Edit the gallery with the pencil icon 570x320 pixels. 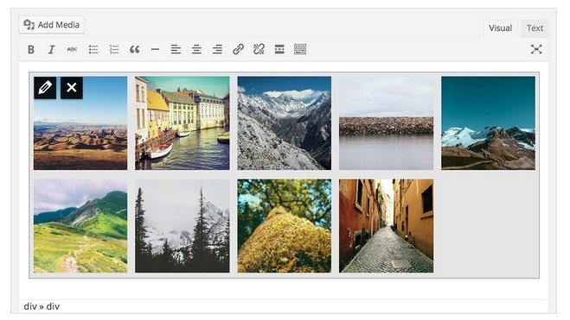pos(45,88)
